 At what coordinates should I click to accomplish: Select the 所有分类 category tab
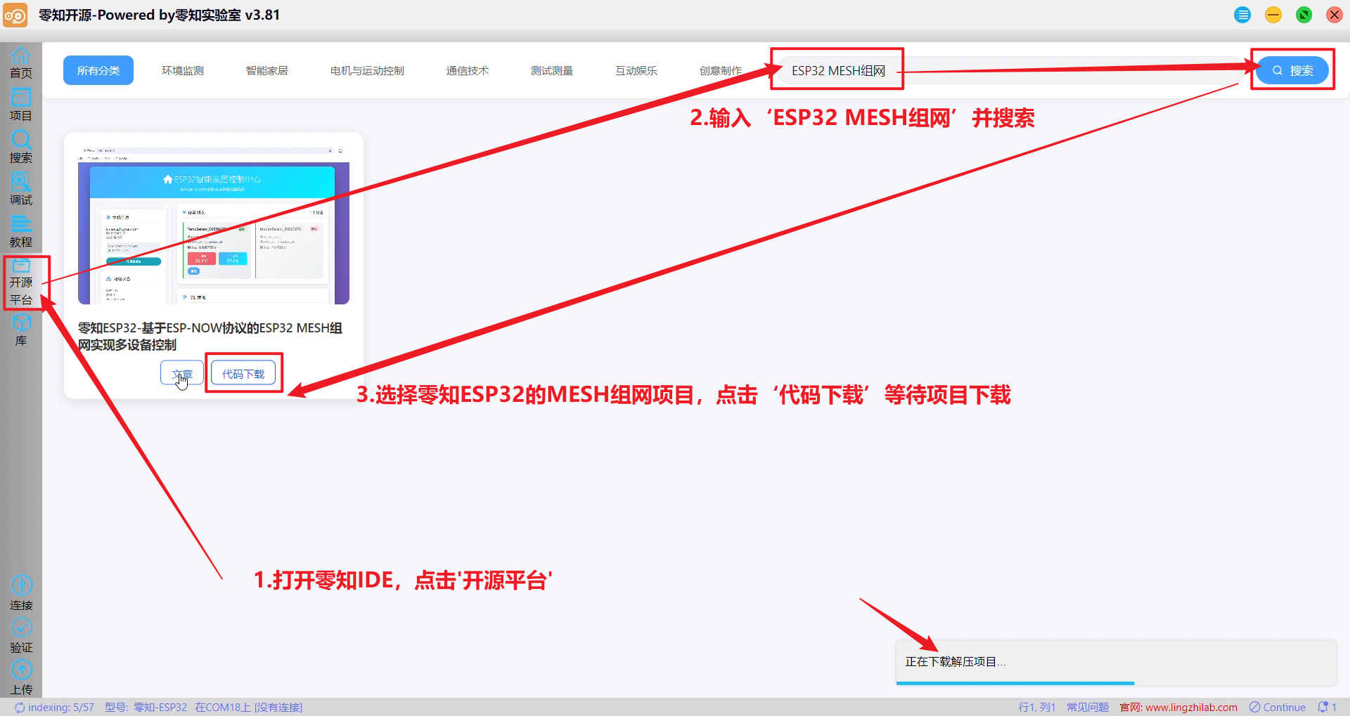click(x=98, y=70)
